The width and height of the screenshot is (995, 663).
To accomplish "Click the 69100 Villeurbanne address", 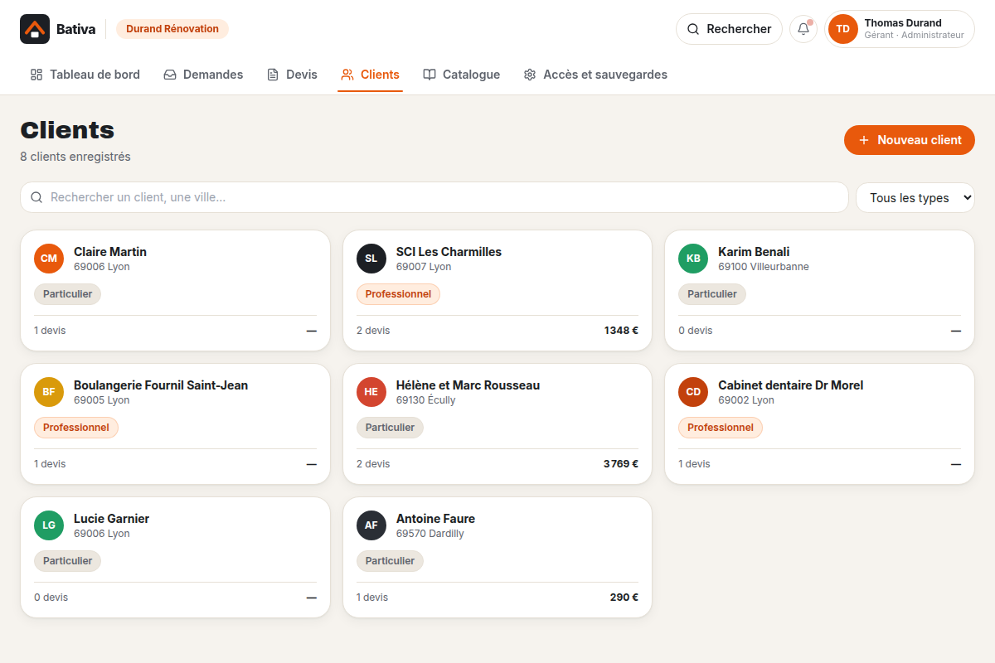I will (x=764, y=267).
